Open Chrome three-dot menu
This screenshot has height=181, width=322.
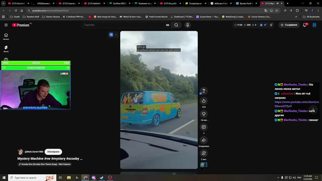click(318, 11)
